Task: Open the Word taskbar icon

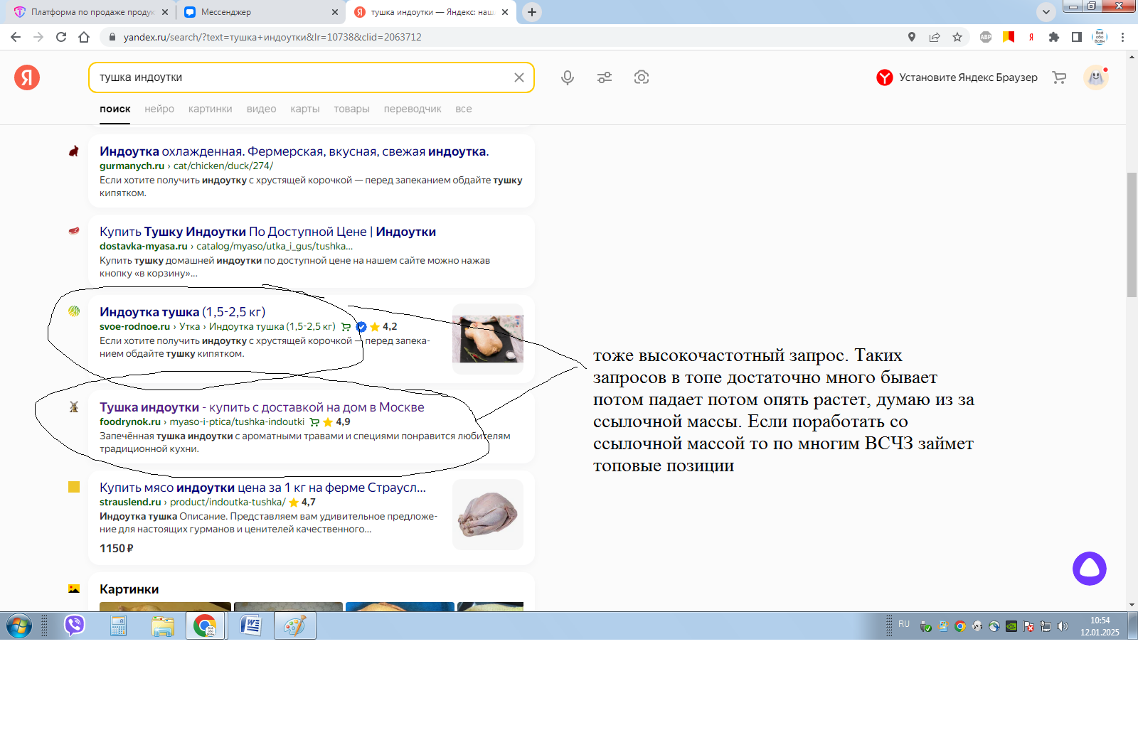Action: coord(250,626)
